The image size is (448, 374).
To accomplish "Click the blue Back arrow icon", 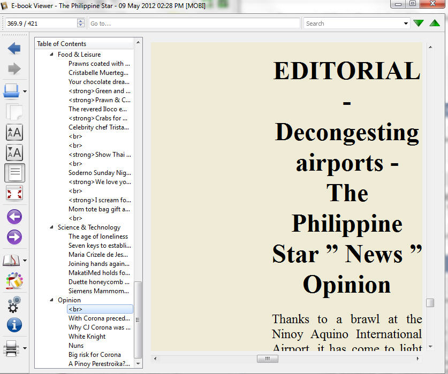I will click(x=14, y=49).
